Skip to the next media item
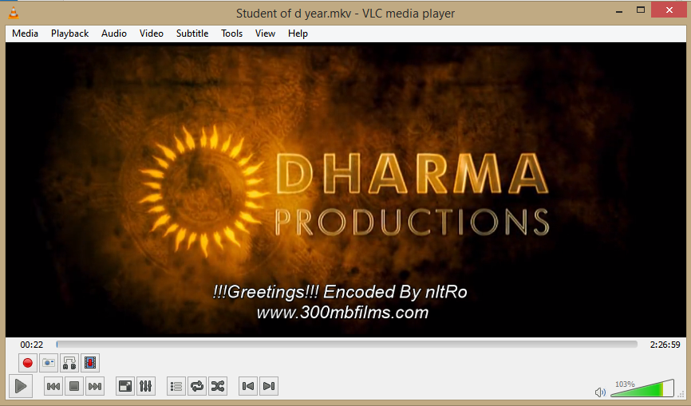Screen dimensions: 691x406 point(95,386)
